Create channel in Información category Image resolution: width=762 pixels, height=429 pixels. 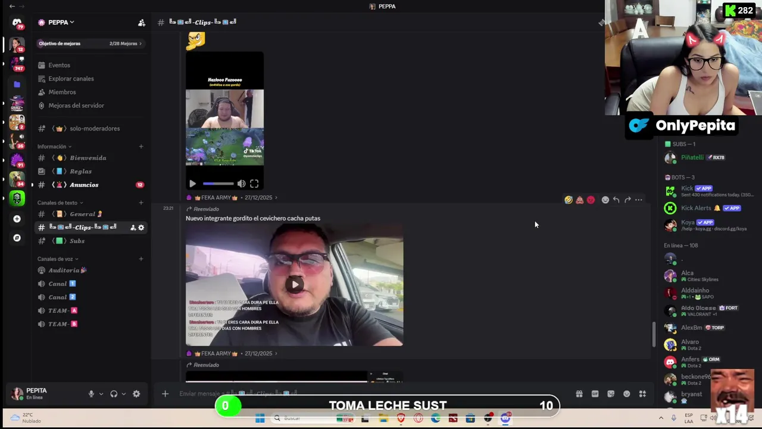point(141,147)
